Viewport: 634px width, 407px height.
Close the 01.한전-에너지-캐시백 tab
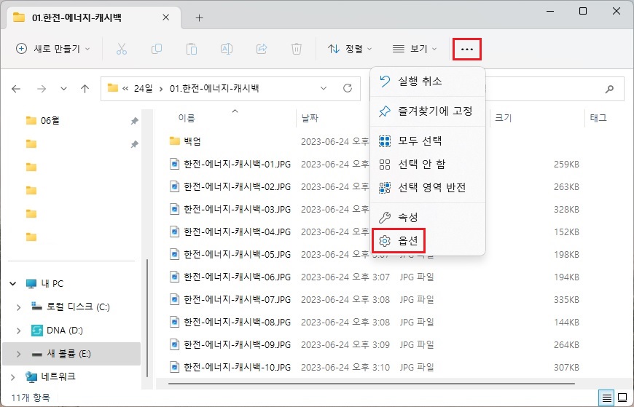click(165, 17)
